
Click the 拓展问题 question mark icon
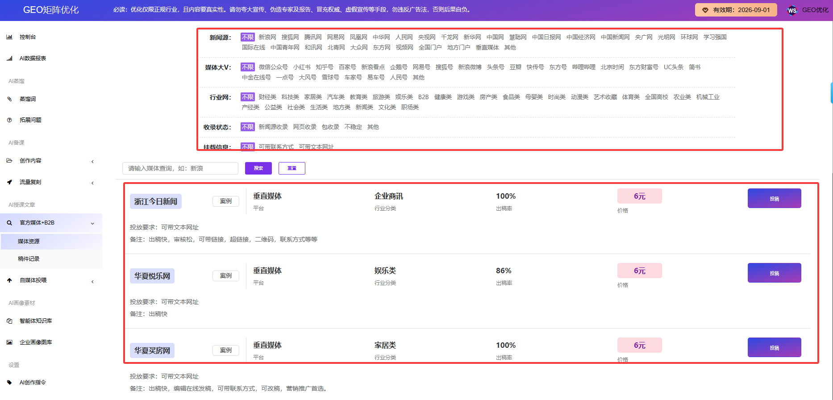(9, 120)
